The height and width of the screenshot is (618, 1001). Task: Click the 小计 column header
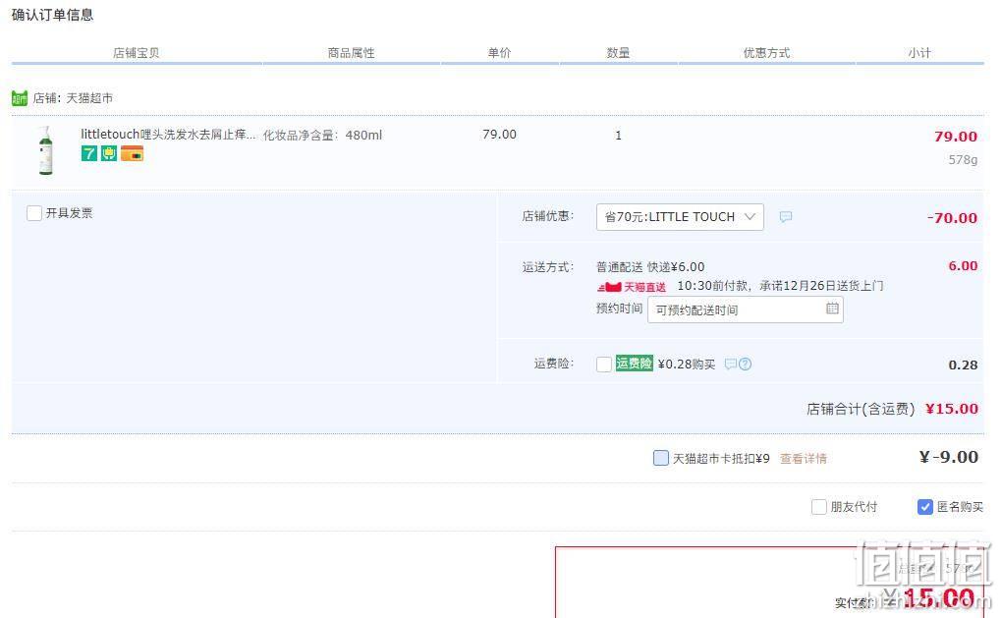(919, 53)
